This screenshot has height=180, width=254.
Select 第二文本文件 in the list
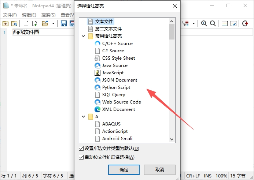tap(108, 29)
